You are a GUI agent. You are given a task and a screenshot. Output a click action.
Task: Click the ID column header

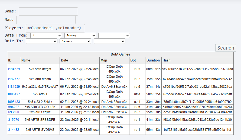(14, 60)
